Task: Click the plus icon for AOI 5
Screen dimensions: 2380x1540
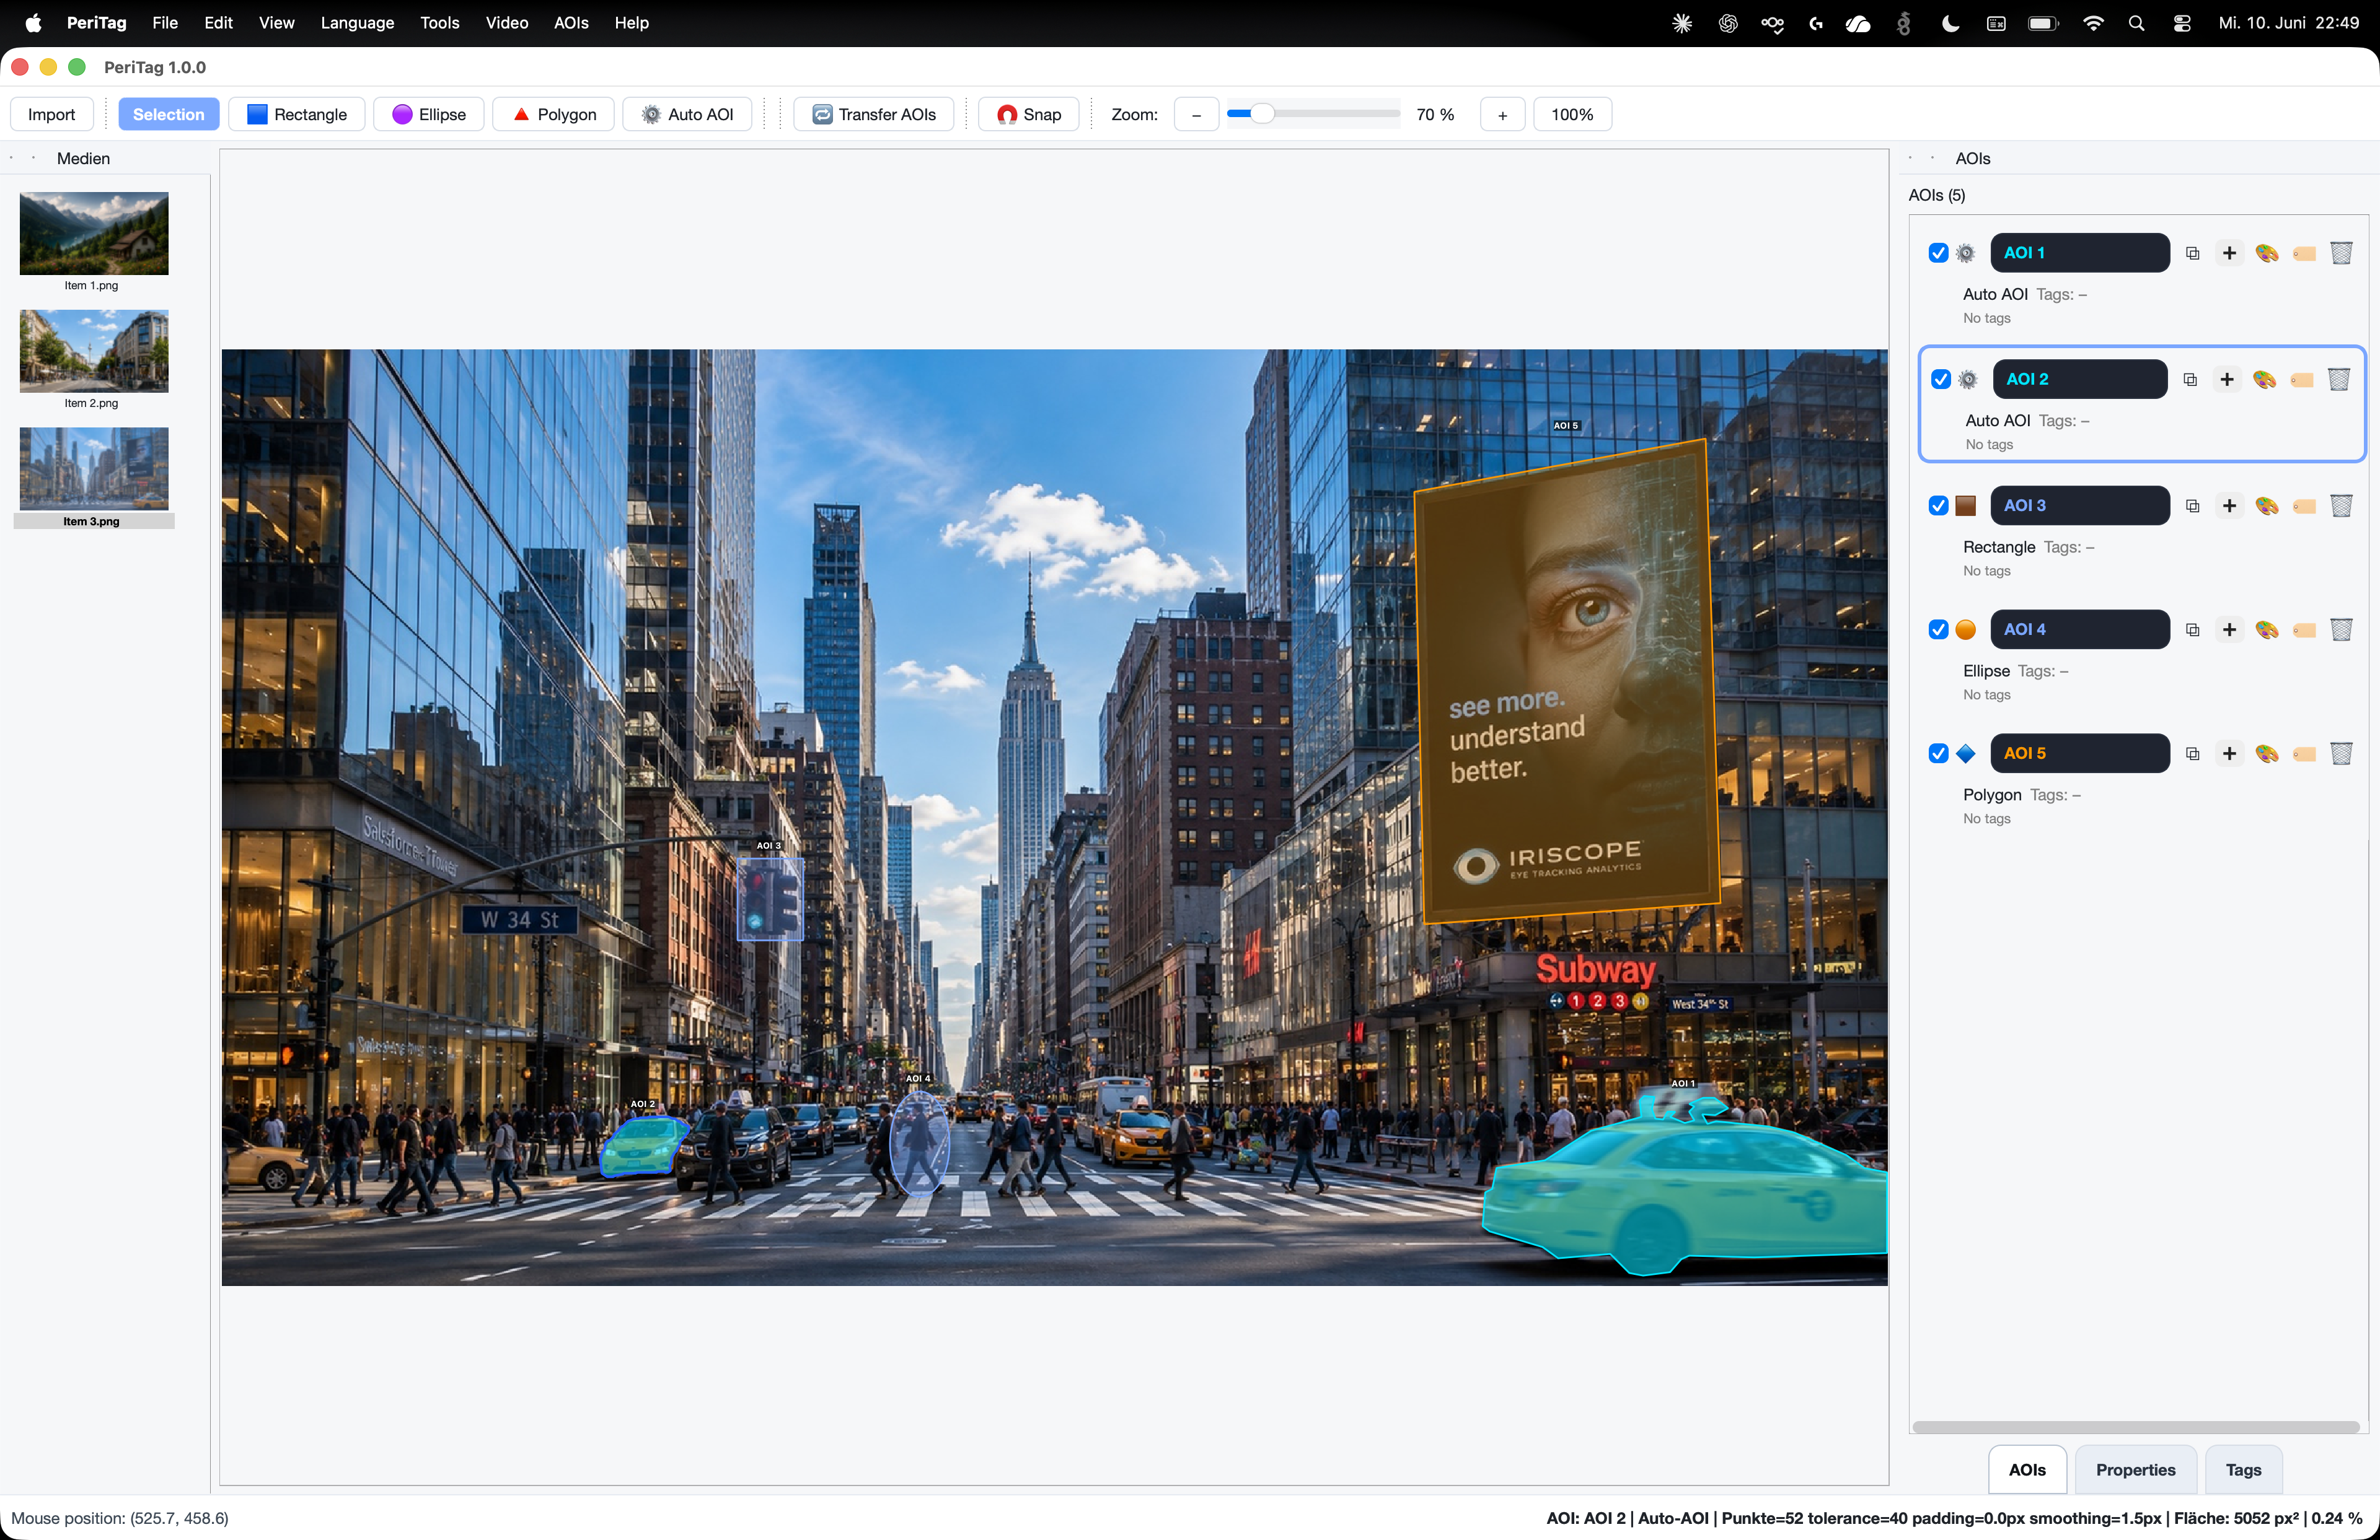Action: [2229, 753]
